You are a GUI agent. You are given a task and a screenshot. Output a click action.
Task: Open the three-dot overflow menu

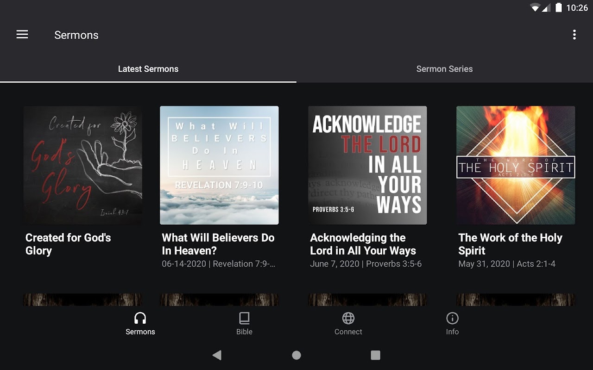(x=574, y=35)
